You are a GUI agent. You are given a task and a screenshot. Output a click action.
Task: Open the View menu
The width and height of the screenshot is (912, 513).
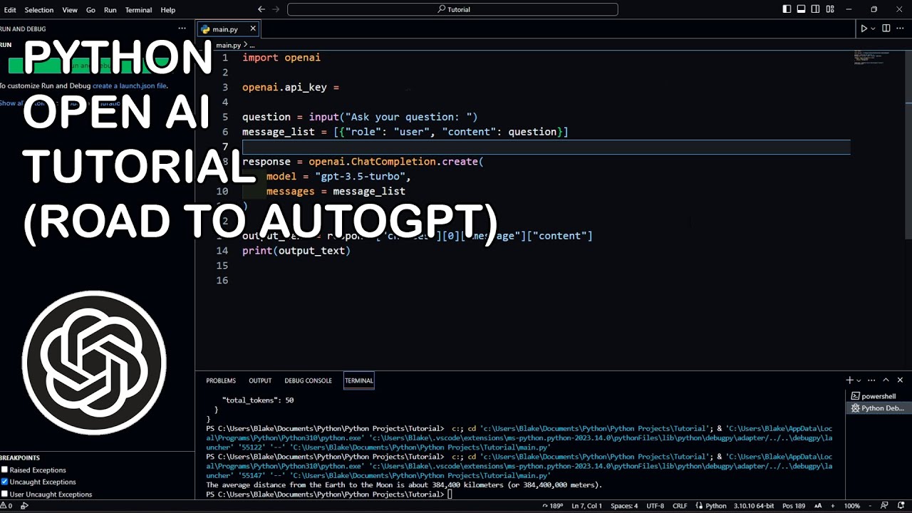point(70,10)
